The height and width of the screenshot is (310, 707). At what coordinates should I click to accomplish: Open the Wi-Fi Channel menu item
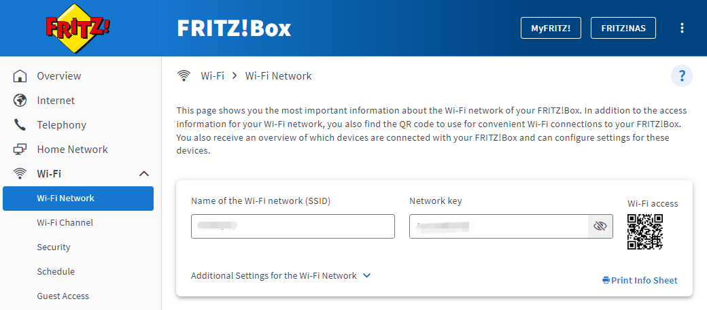[x=65, y=223]
